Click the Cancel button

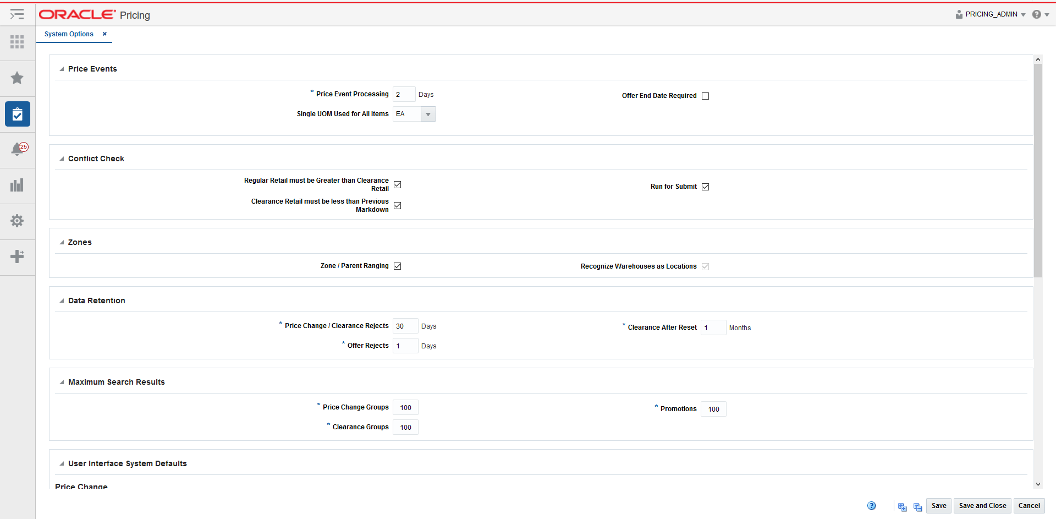[1029, 506]
